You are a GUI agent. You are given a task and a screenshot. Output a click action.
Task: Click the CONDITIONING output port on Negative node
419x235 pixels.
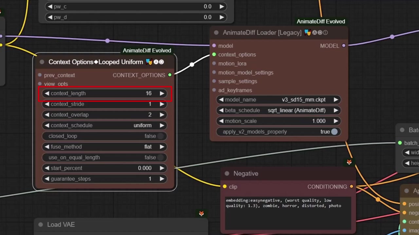click(x=351, y=187)
